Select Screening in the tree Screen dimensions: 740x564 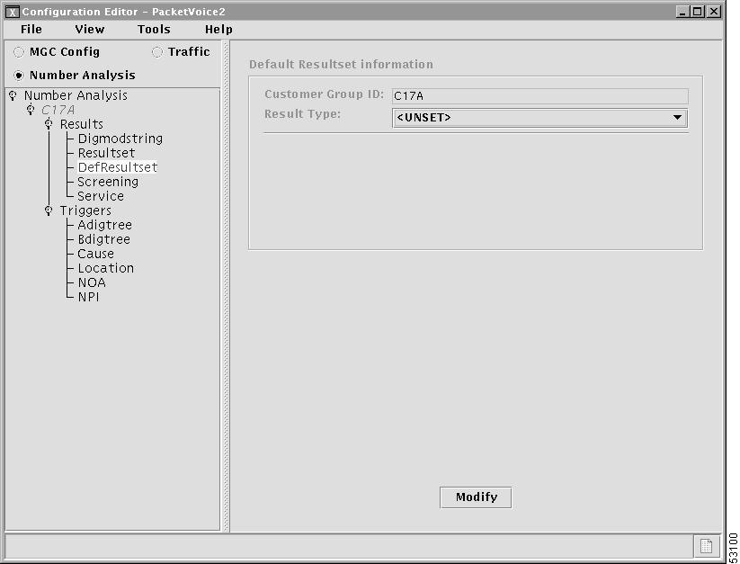(x=108, y=182)
